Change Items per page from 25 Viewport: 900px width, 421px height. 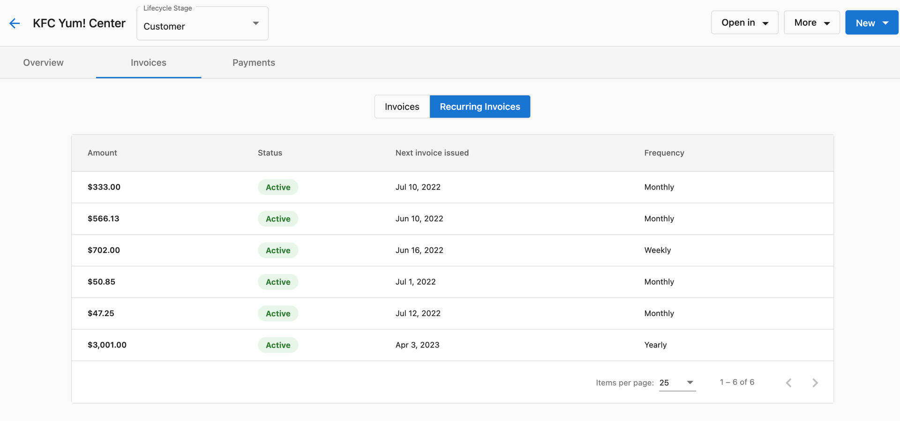pyautogui.click(x=677, y=383)
